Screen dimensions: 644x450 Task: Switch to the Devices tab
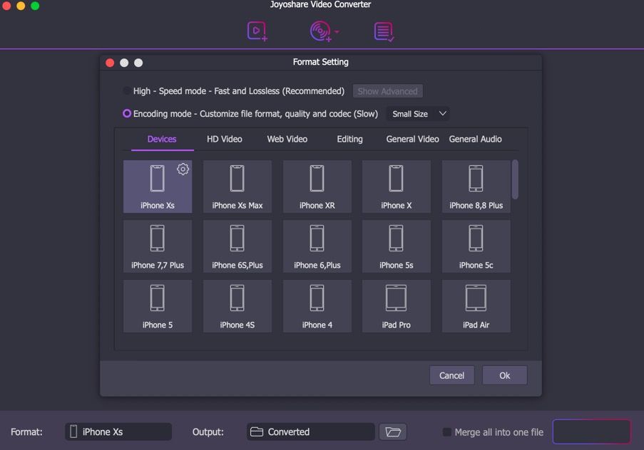[162, 139]
